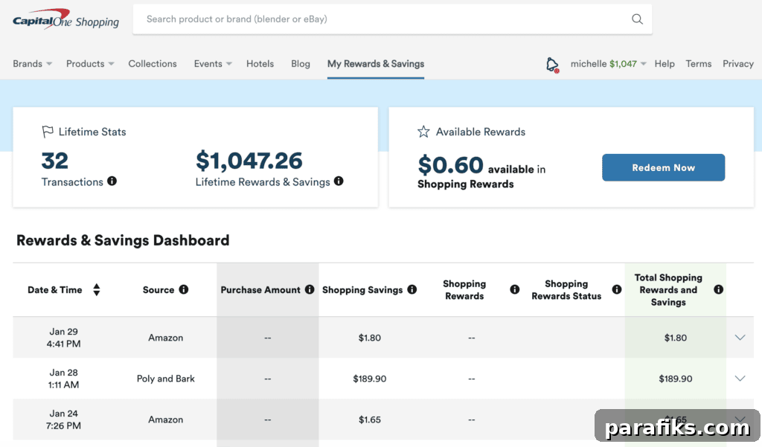Click Jan 24 7:26 PM date cell
Screen dimensions: 762x447
64,419
